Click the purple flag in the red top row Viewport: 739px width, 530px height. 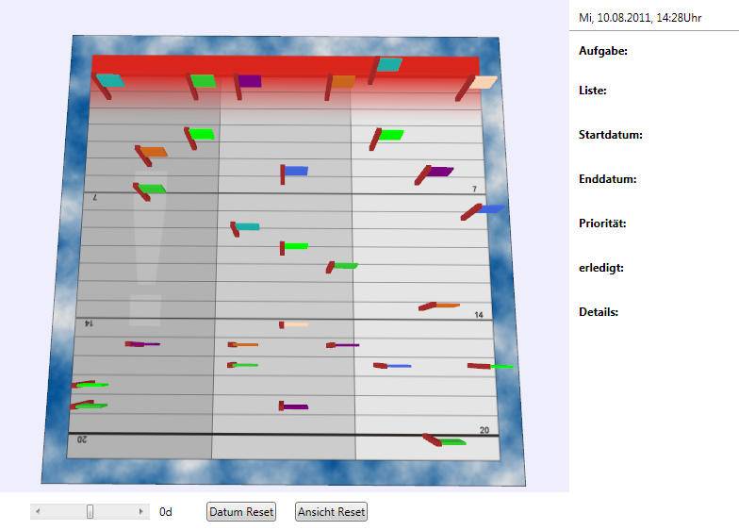tap(249, 81)
